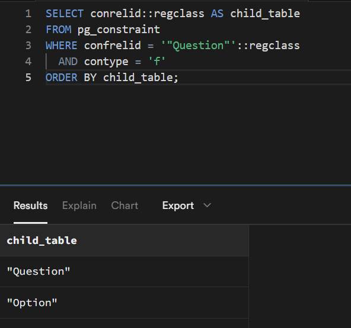Select the "Option" result cell
Image resolution: width=351 pixels, height=328 pixels.
(x=125, y=303)
